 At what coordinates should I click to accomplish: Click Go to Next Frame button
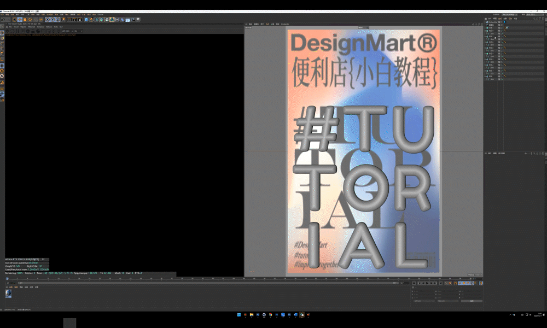coord(431,283)
